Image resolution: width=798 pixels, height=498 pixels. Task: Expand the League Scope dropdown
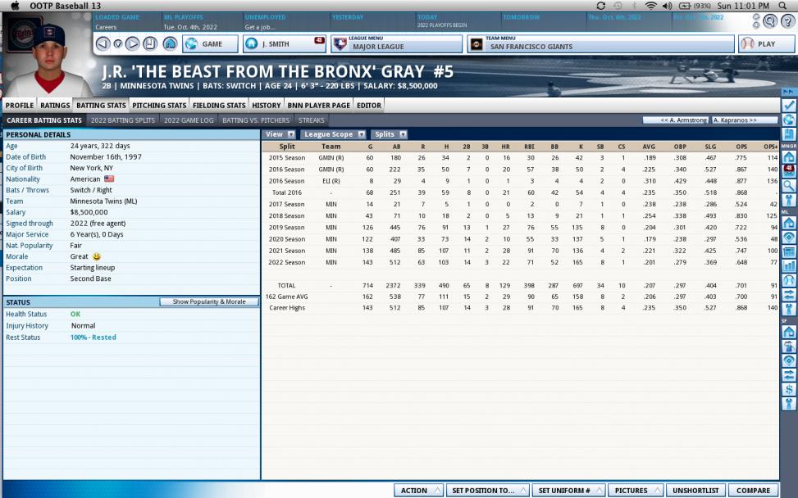[334, 134]
